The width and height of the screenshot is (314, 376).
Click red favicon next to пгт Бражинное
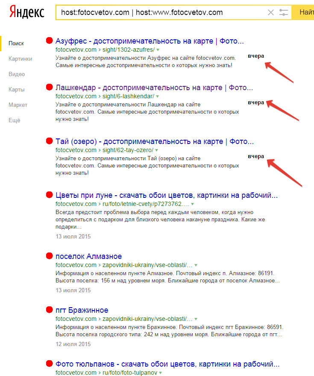pyautogui.click(x=50, y=310)
